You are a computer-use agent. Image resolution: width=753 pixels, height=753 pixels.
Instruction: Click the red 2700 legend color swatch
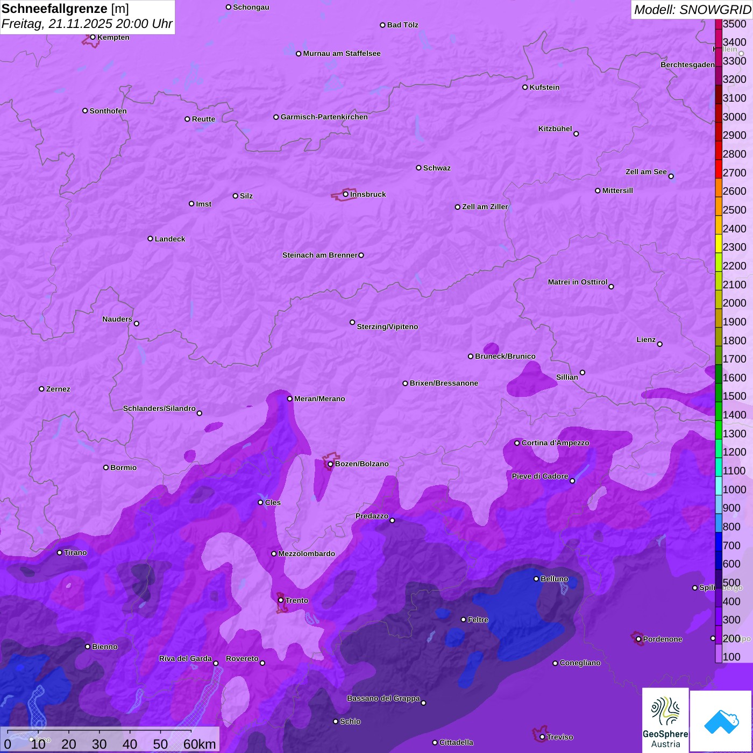(719, 169)
